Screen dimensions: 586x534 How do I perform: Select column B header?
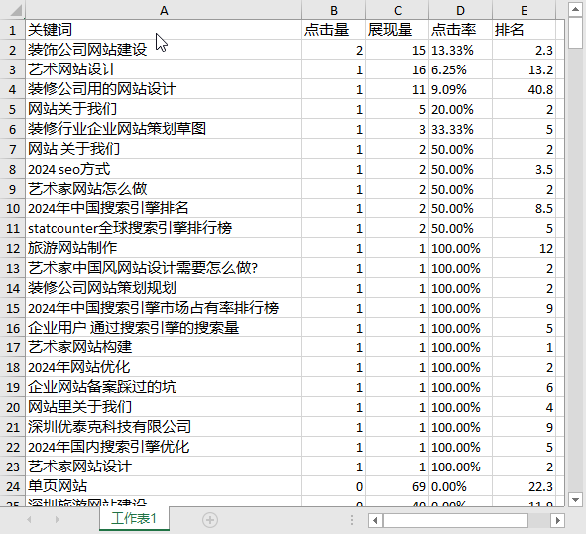pyautogui.click(x=333, y=10)
